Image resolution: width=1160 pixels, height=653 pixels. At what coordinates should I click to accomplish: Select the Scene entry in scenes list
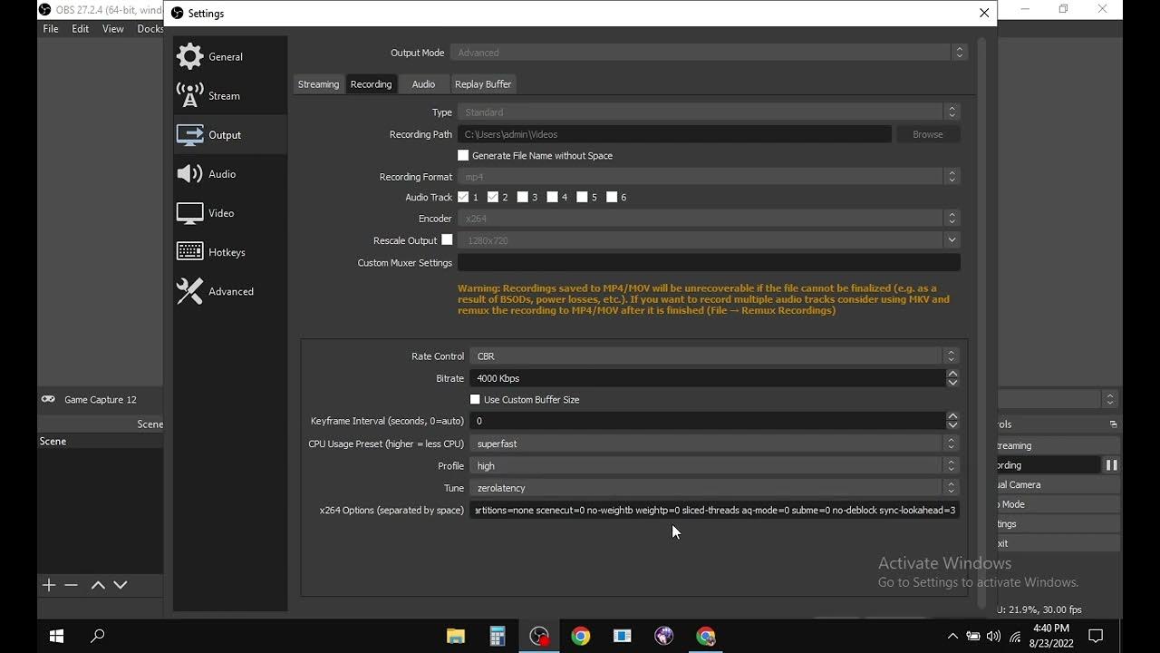pyautogui.click(x=100, y=441)
